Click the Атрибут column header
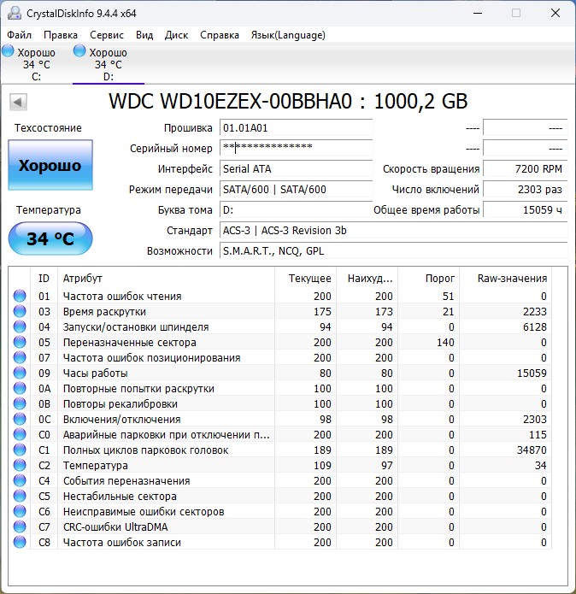 (x=167, y=278)
